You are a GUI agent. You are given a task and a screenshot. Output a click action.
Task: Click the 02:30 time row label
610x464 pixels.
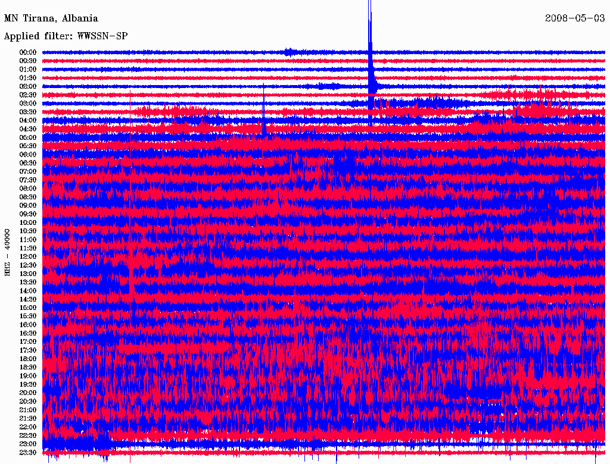[x=28, y=95]
